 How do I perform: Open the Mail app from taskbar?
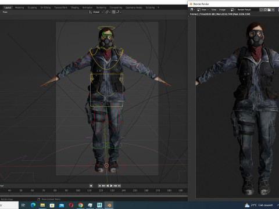tap(62, 205)
